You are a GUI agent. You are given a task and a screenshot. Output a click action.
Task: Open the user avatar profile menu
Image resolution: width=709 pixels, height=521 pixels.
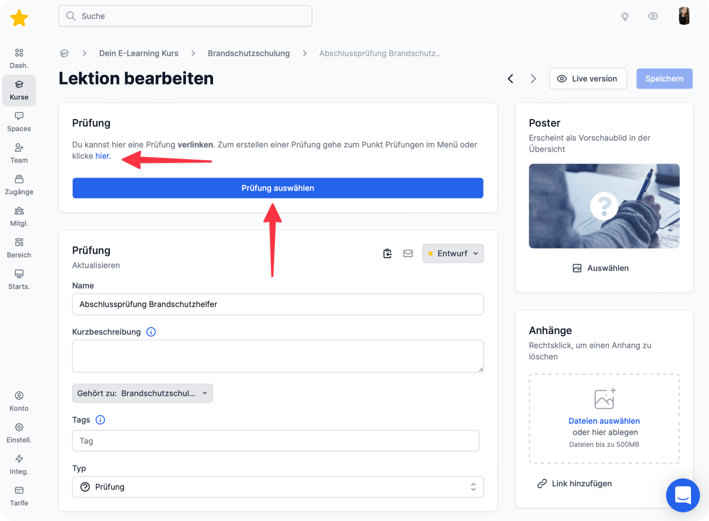pos(684,16)
